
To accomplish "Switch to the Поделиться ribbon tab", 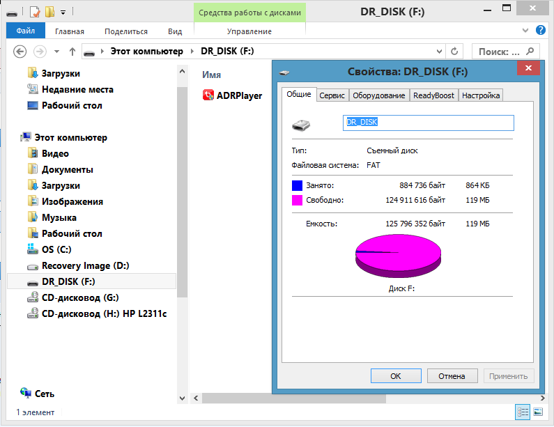I will coord(126,31).
